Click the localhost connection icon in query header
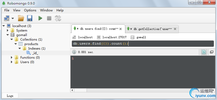Screen dimensions: 217x100 tap(74, 37)
